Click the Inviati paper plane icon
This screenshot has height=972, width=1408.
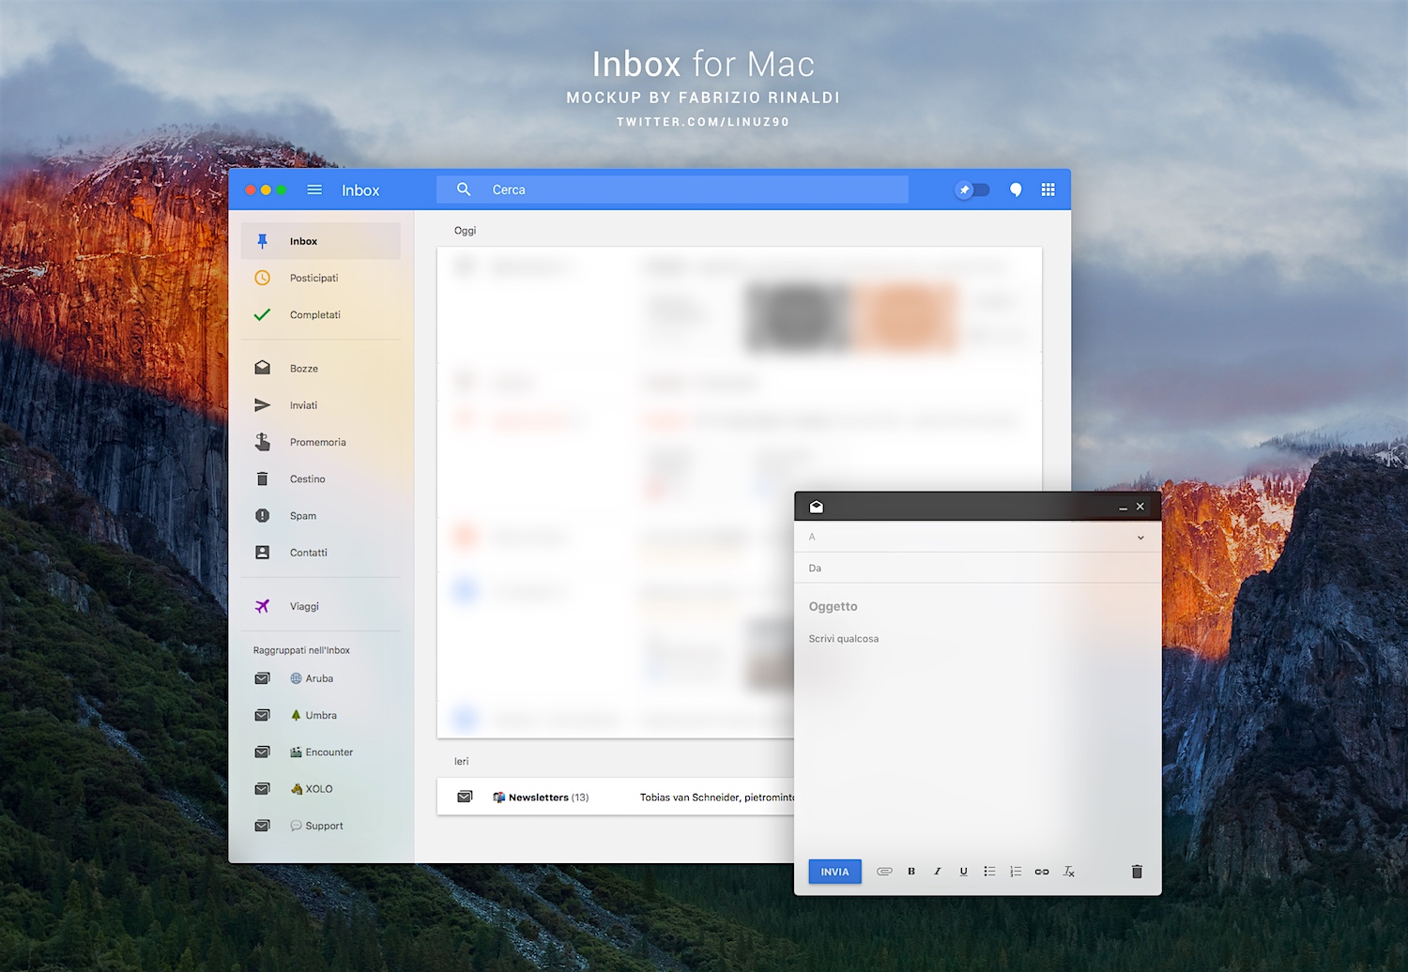click(263, 405)
